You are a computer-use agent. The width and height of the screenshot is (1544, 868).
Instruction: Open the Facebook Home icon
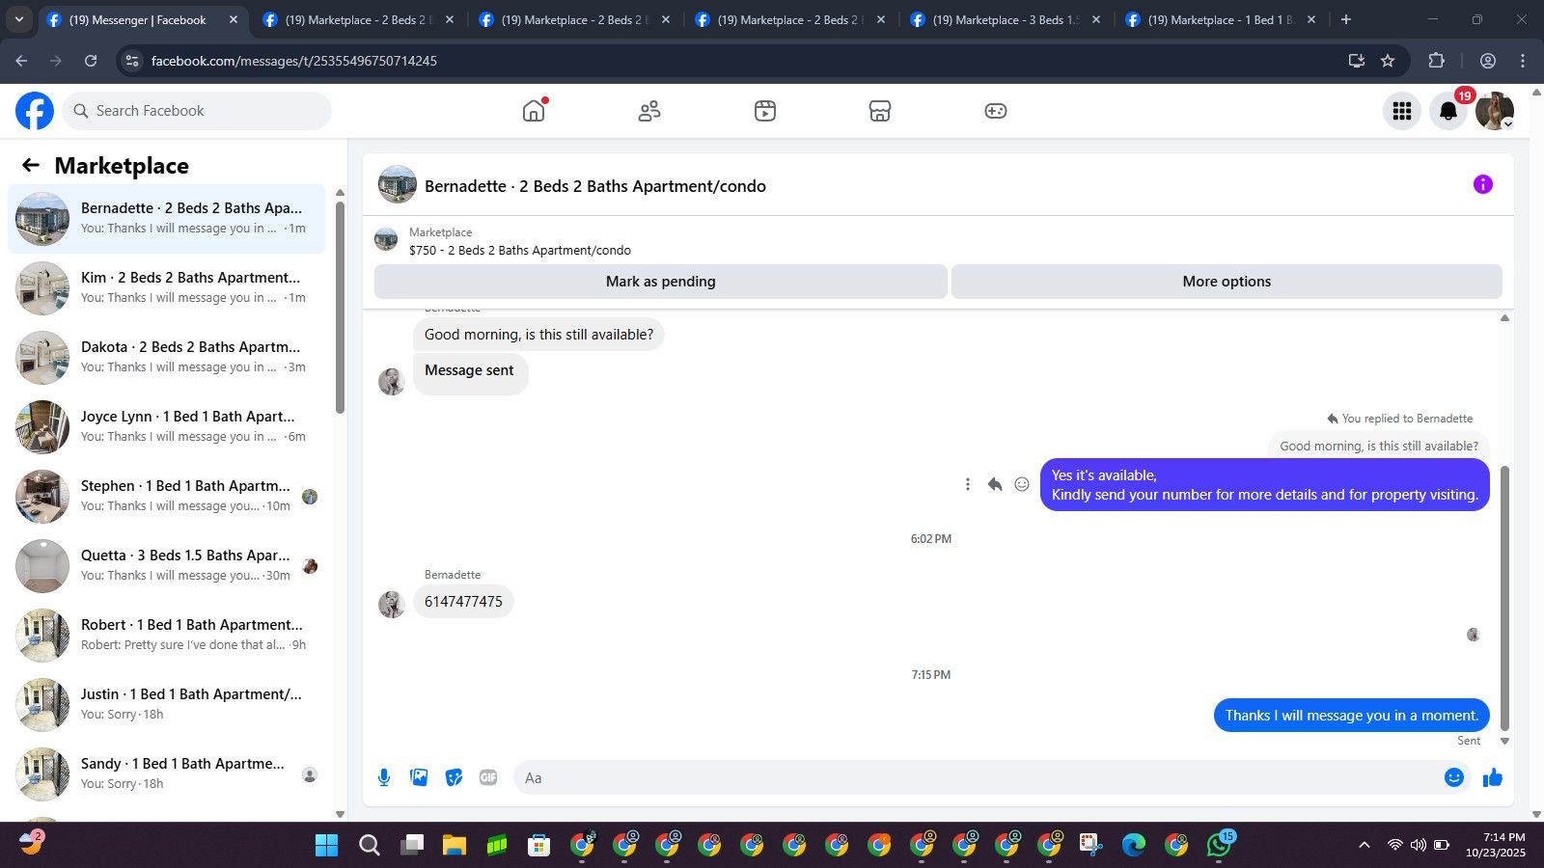click(534, 111)
